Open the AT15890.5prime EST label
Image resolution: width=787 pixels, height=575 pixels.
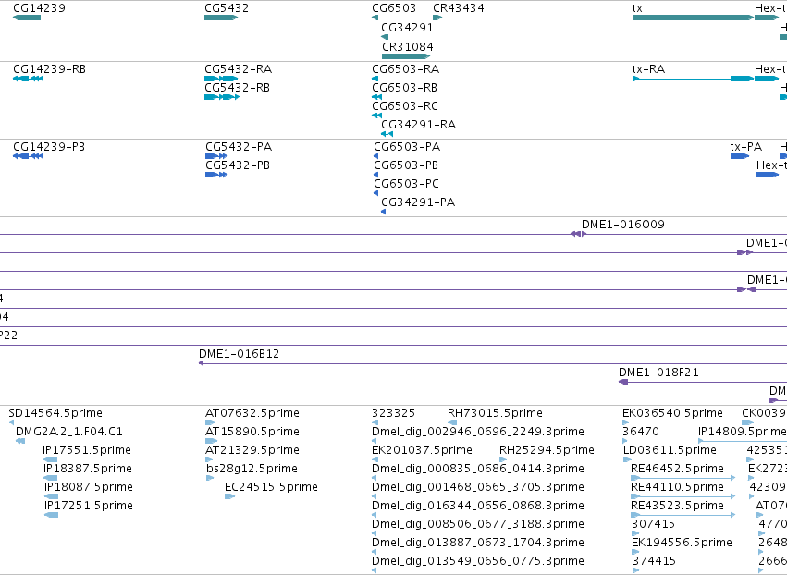point(252,432)
